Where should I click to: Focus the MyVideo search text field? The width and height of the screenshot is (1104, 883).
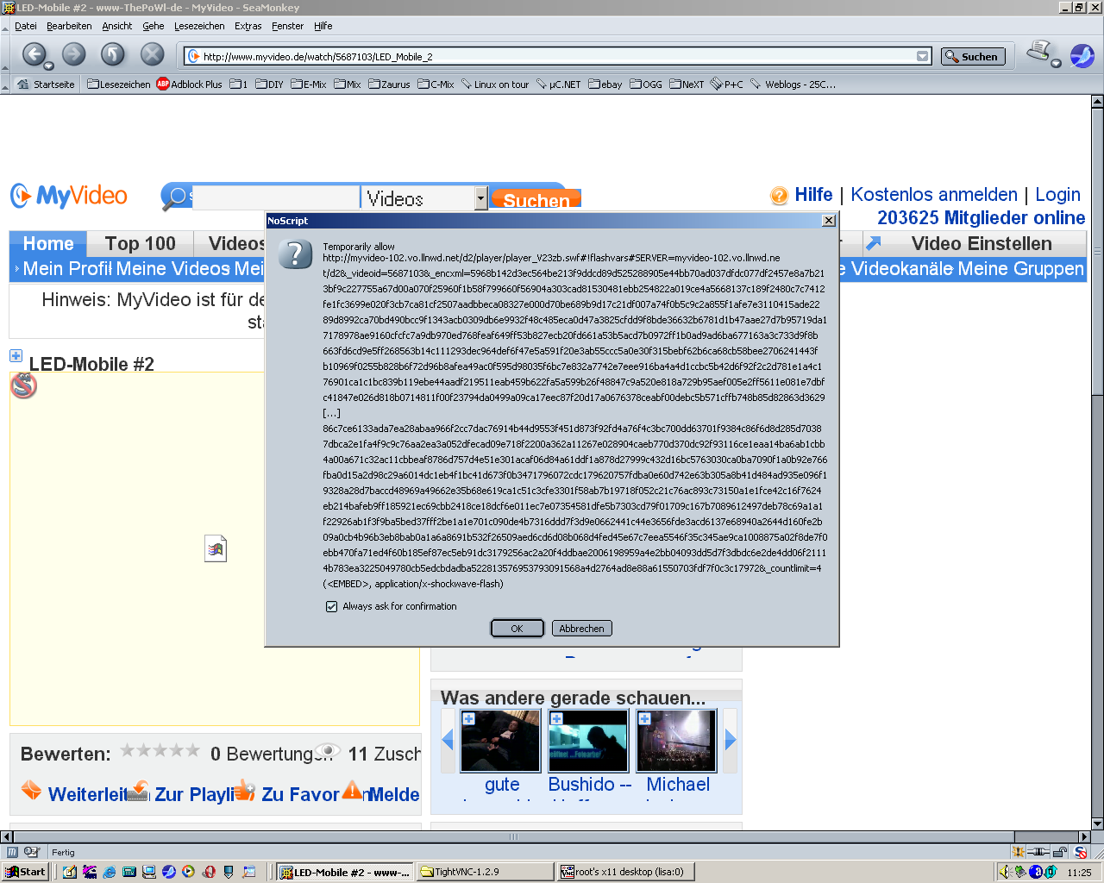pos(274,198)
